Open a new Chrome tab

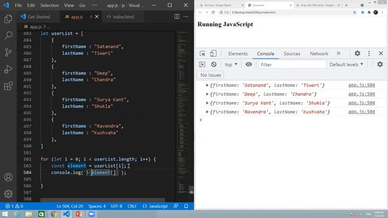346,5
